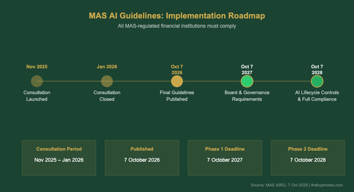Select the Oct 7 2028 timeline marker circle

coord(317,81)
